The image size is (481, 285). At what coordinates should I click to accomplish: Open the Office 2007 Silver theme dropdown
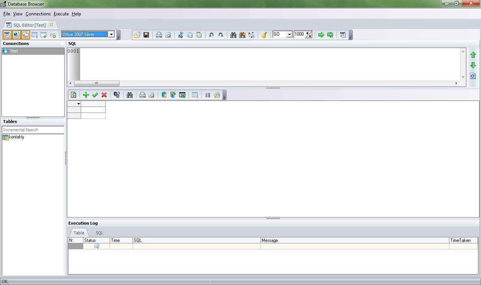coord(112,34)
